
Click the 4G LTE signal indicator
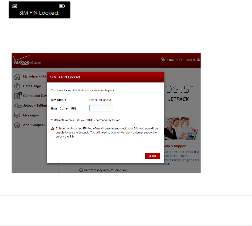pos(171,59)
